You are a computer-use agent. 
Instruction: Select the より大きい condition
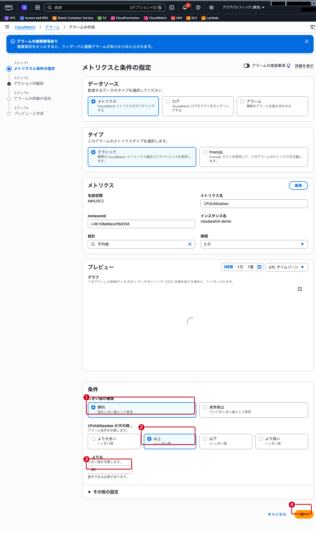pos(114,442)
